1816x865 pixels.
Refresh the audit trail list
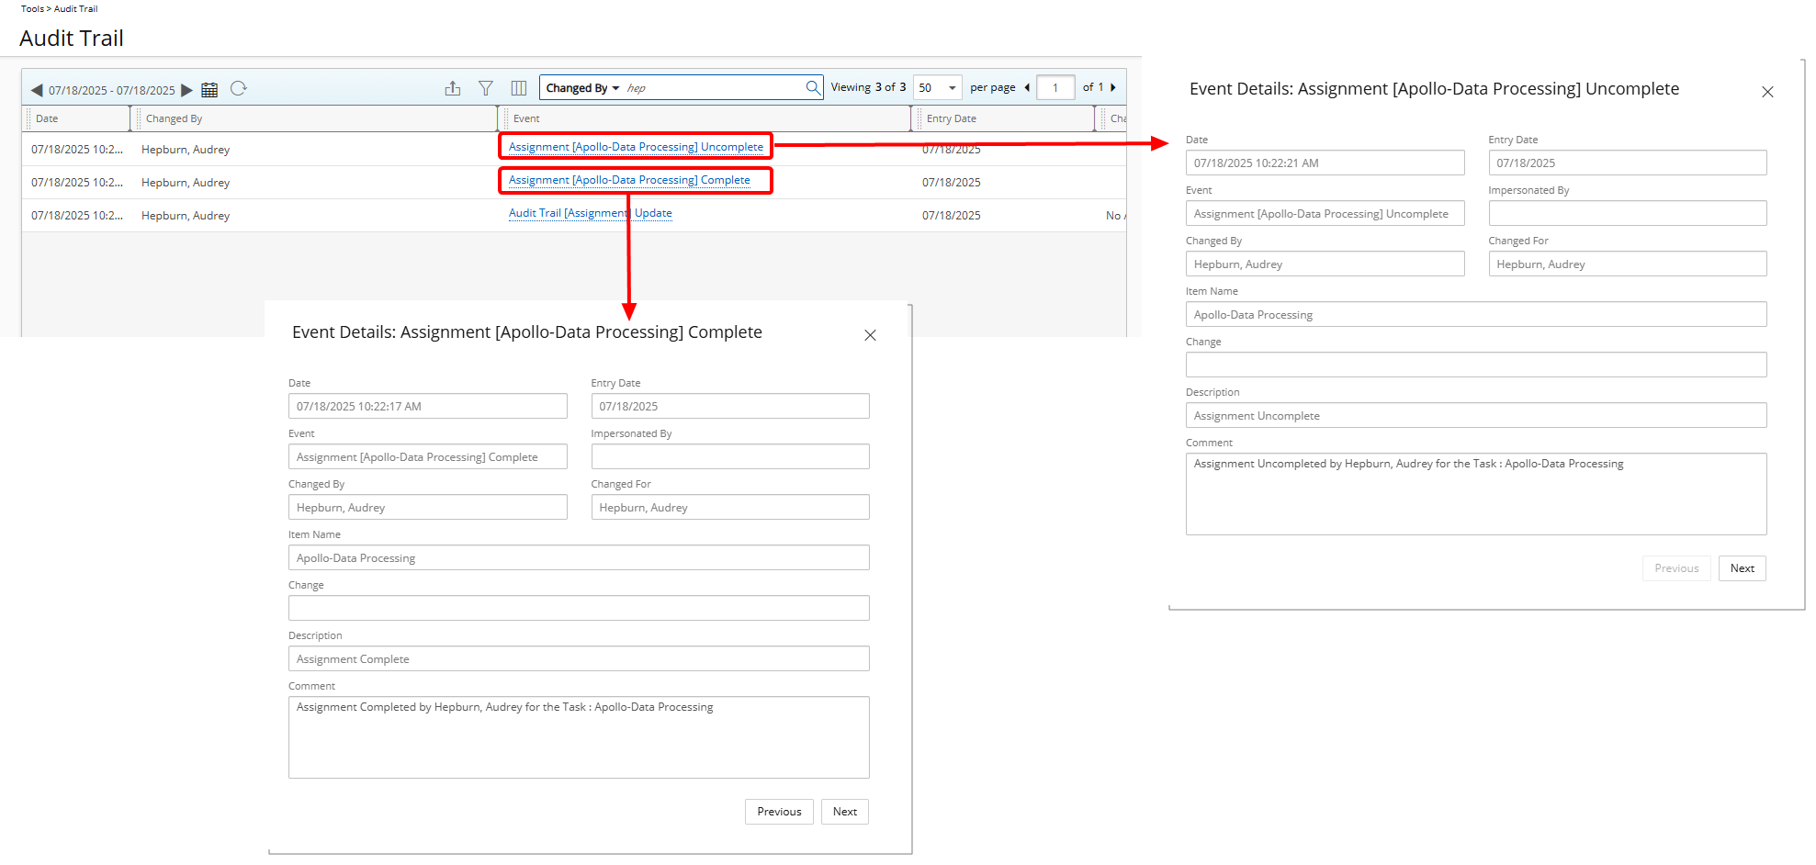239,89
